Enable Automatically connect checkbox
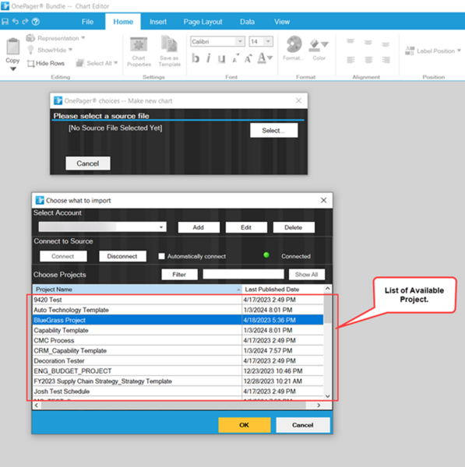The height and width of the screenshot is (467, 465). point(161,256)
